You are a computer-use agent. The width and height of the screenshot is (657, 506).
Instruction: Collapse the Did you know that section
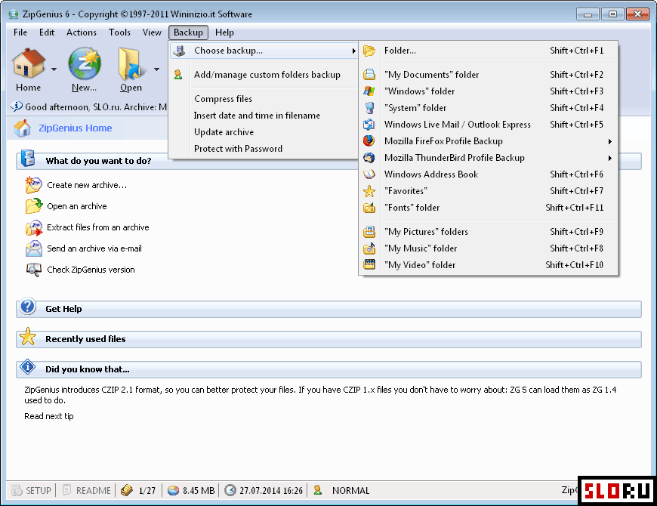pyautogui.click(x=328, y=369)
